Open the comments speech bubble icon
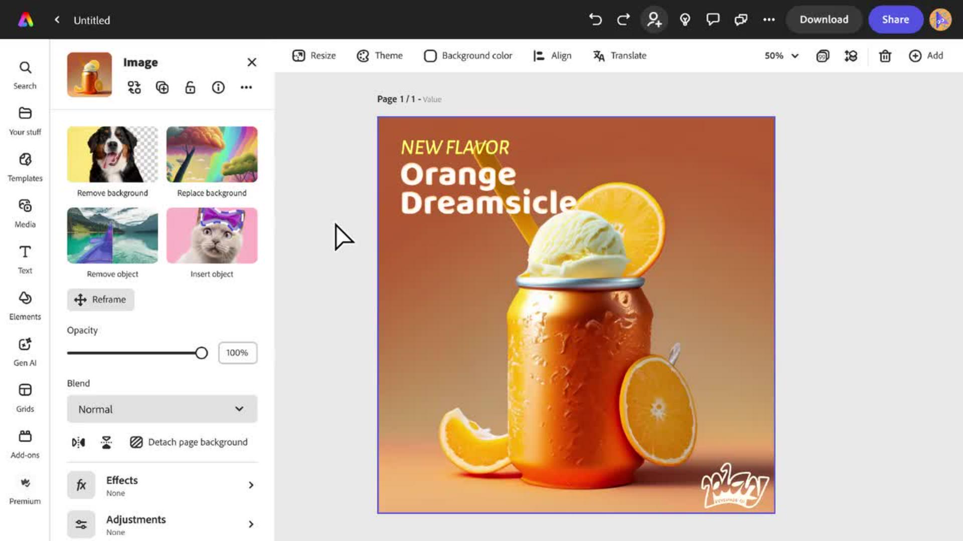 pyautogui.click(x=713, y=20)
